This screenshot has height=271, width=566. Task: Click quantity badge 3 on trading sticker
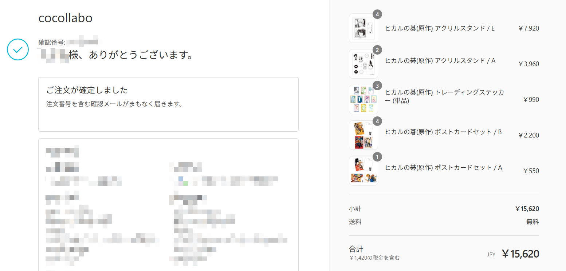377,86
